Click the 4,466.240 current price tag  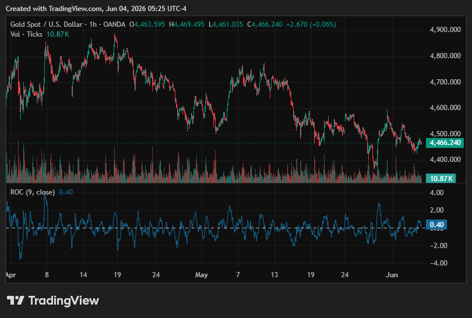pyautogui.click(x=445, y=143)
